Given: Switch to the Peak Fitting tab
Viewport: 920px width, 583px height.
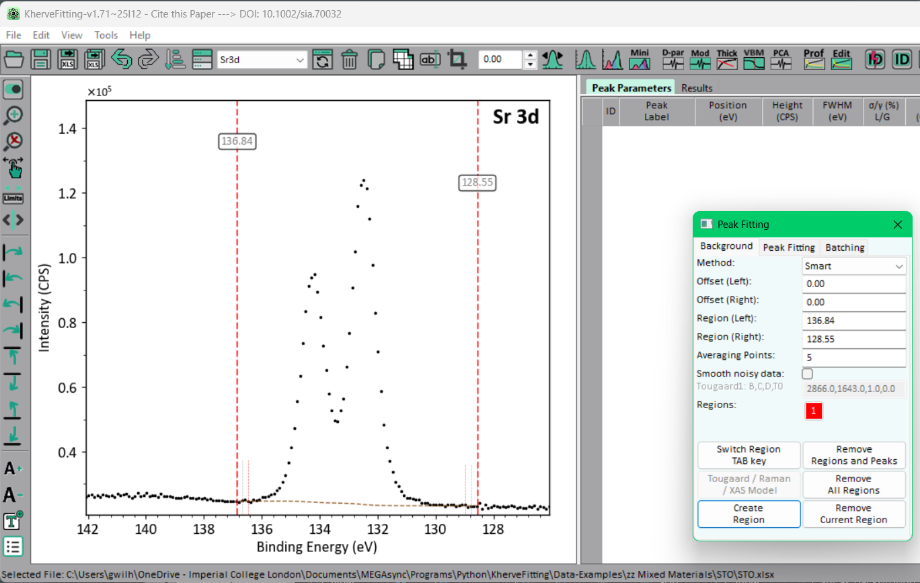Looking at the screenshot, I should click(x=789, y=247).
